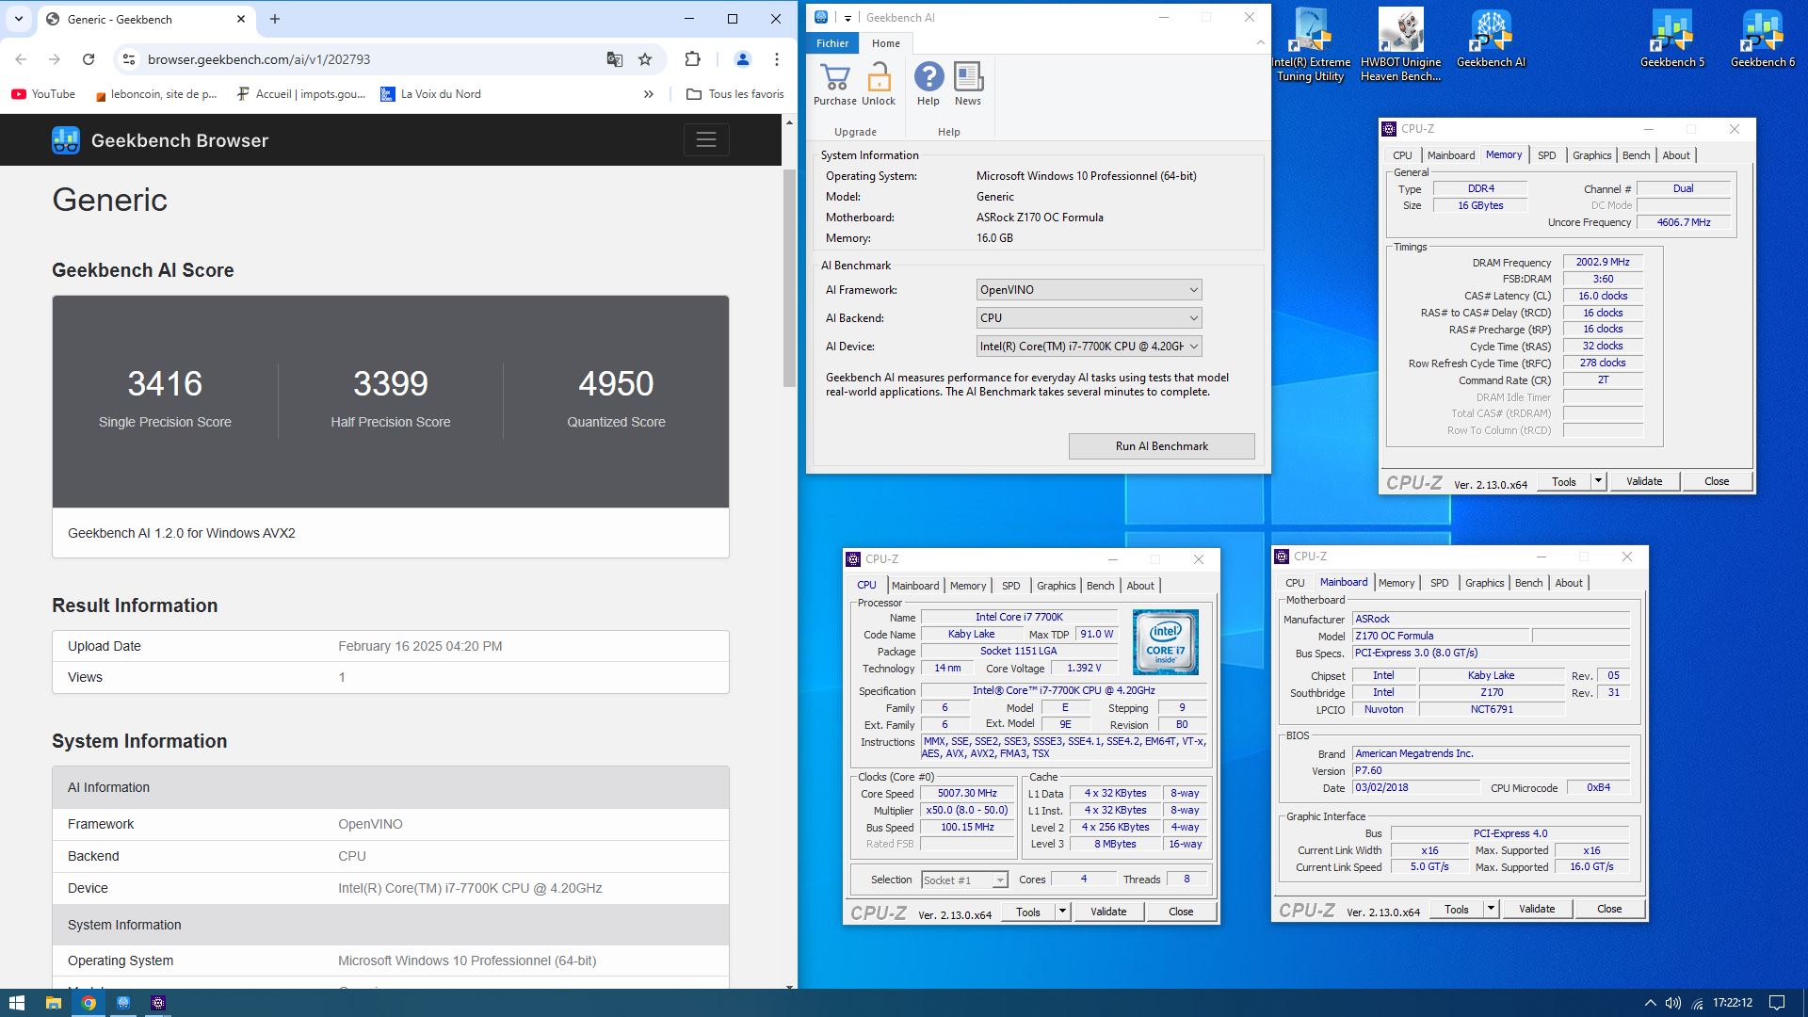Open File Explorer from taskbar
1808x1017 pixels.
(53, 1003)
